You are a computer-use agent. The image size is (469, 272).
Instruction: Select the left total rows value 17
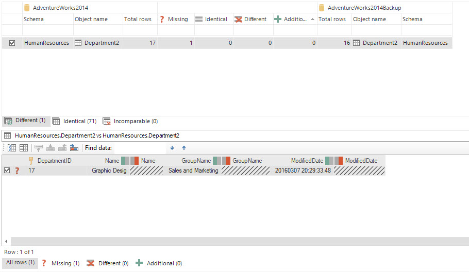(x=140, y=43)
